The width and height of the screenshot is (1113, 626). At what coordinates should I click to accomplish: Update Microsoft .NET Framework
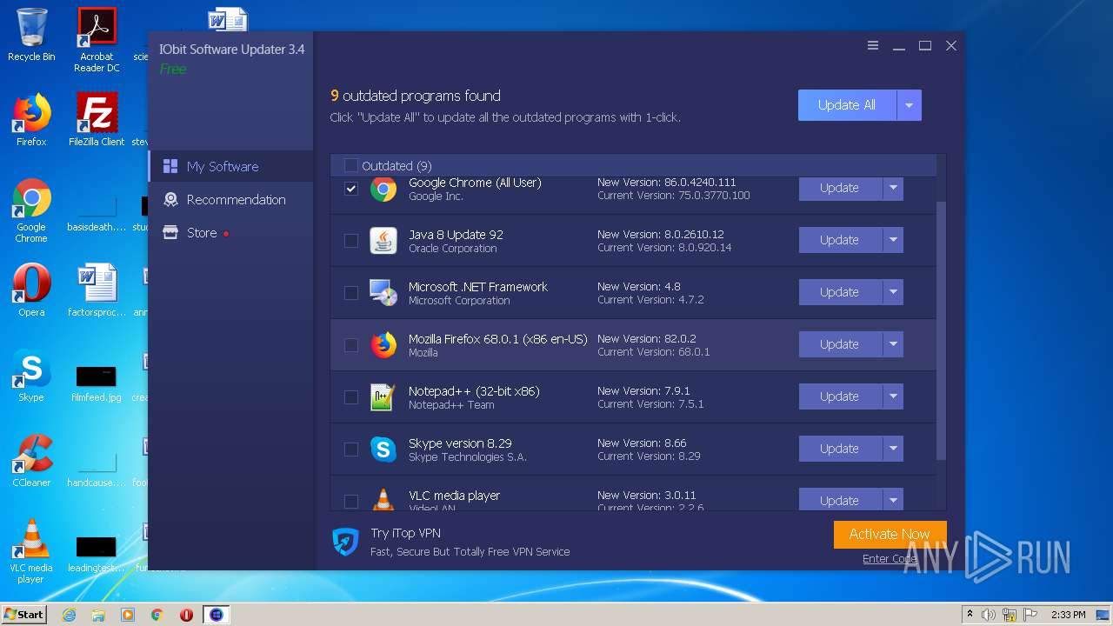coord(840,292)
